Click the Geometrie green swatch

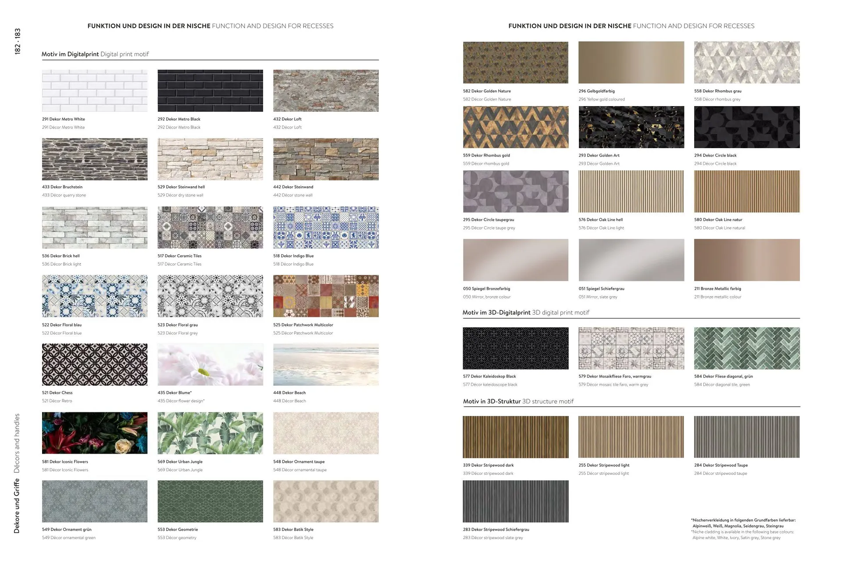click(x=210, y=501)
